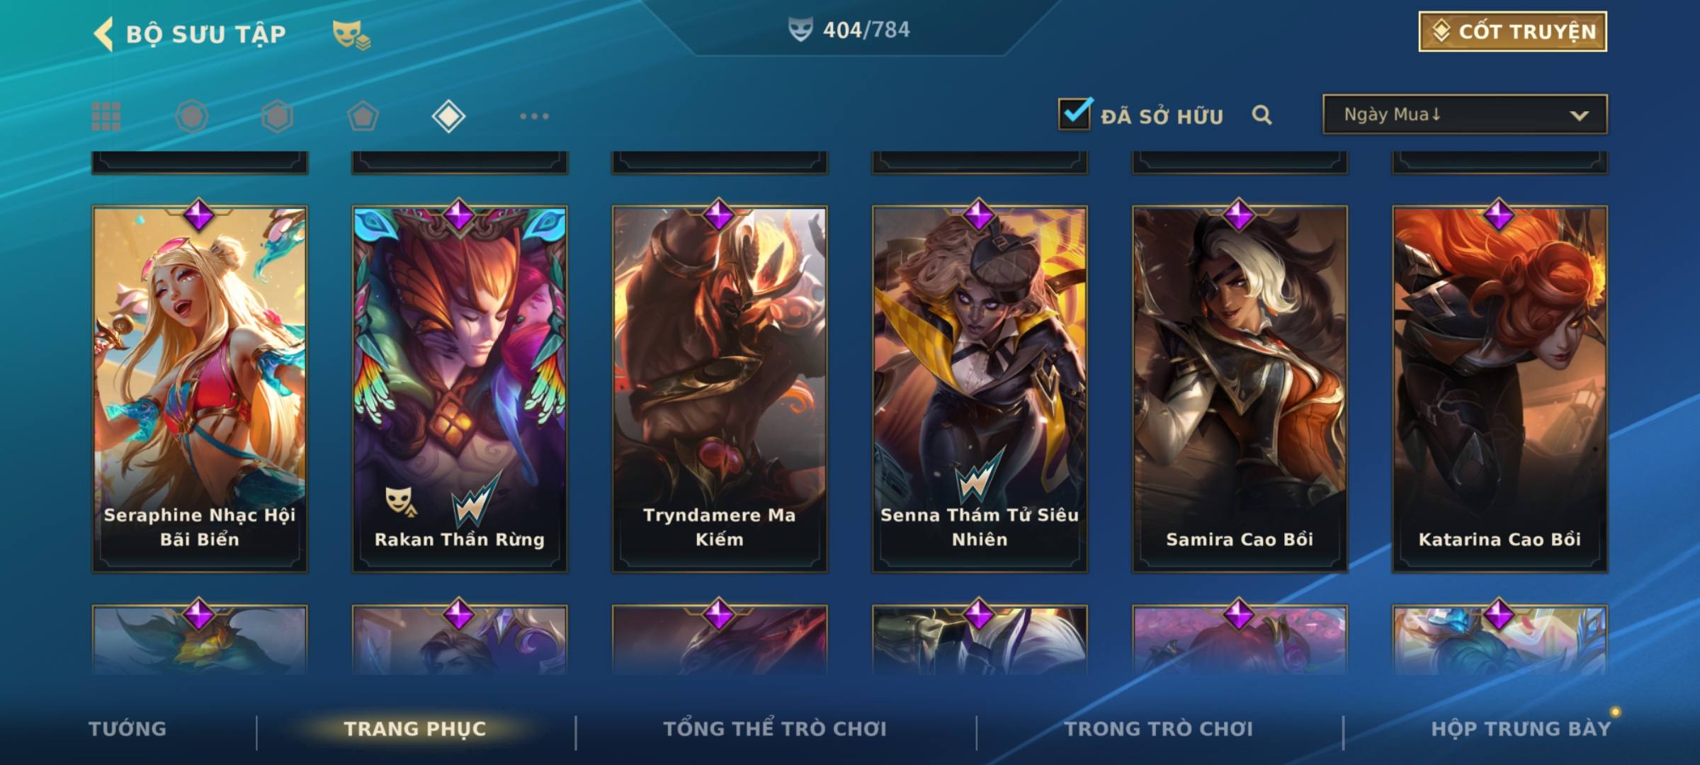This screenshot has width=1700, height=765.
Task: Select the diamond rarity filter icon
Action: [x=448, y=116]
